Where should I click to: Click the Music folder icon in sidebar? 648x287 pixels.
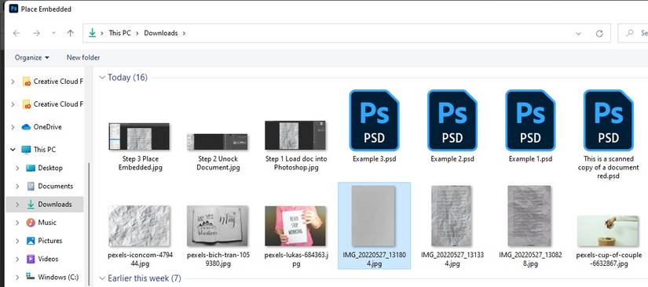point(30,222)
